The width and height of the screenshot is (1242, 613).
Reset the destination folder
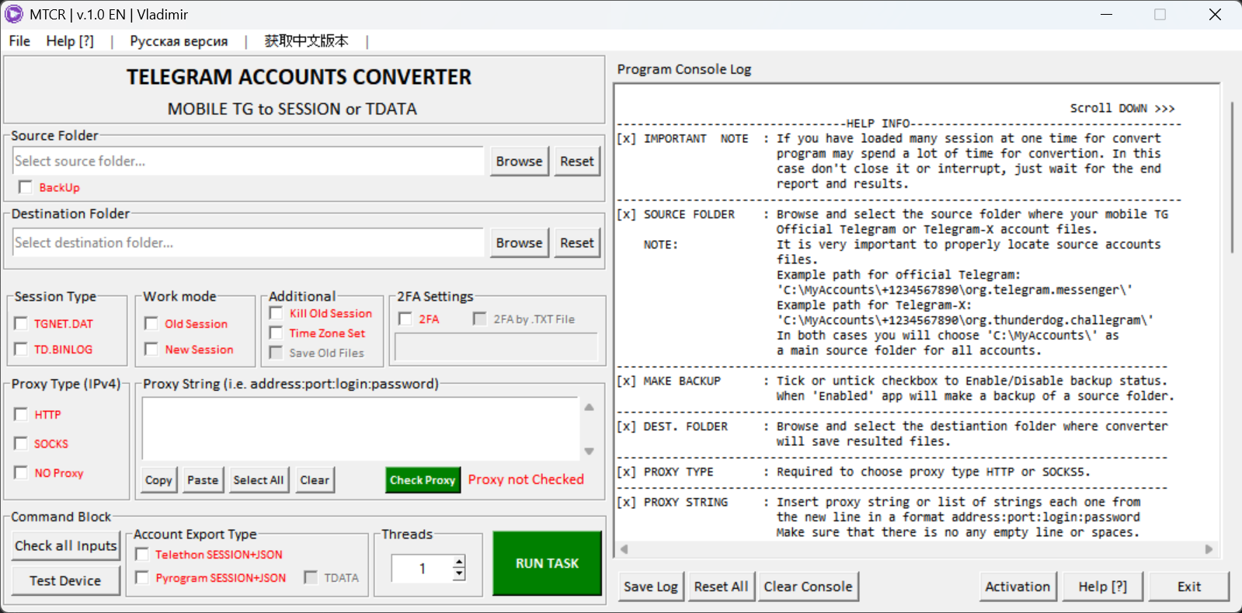tap(577, 242)
